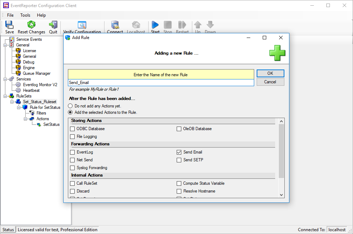The width and height of the screenshot is (353, 234).
Task: Open the Help menu
Action: [x=42, y=15]
